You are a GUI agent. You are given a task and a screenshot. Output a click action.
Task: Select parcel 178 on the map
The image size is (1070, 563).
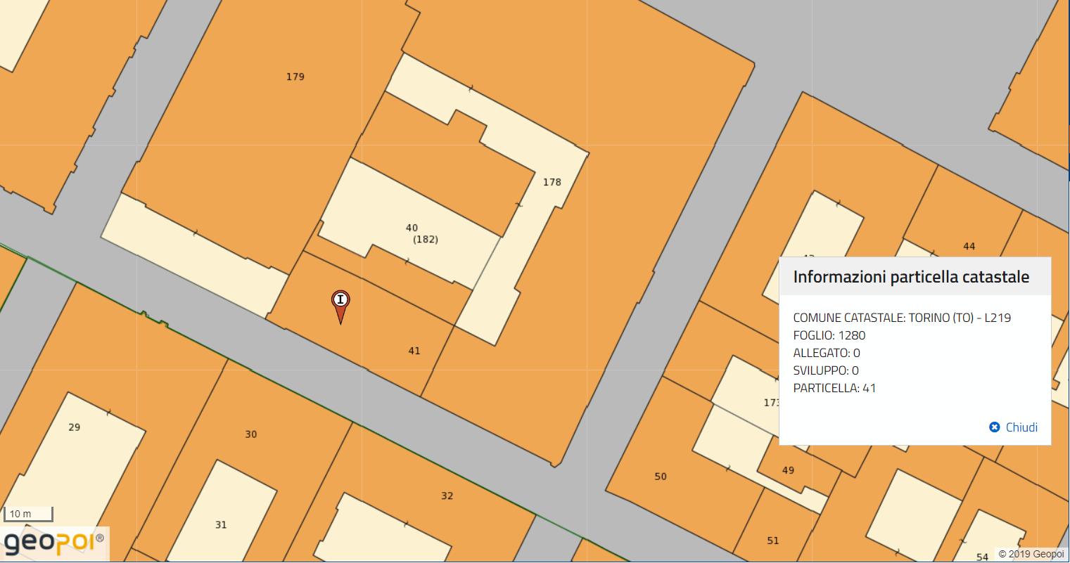552,182
